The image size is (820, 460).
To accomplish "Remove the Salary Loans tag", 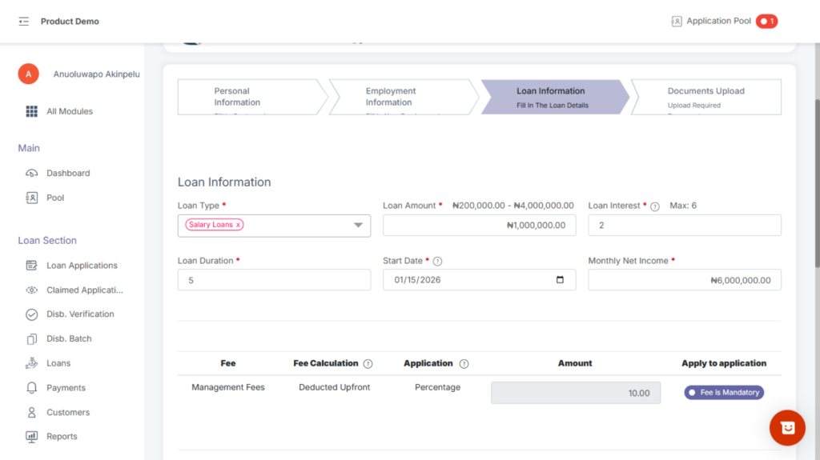I will 238,226.
